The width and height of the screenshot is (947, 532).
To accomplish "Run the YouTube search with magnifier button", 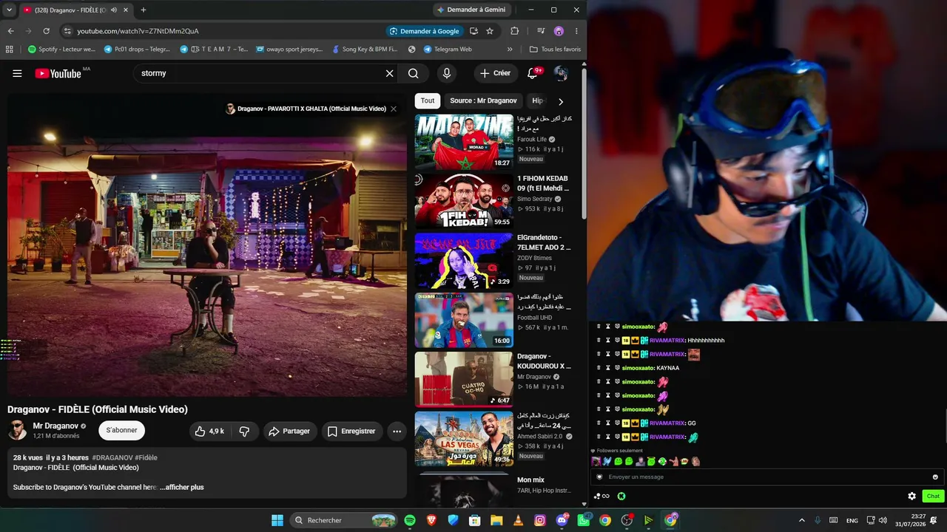I will pyautogui.click(x=414, y=73).
